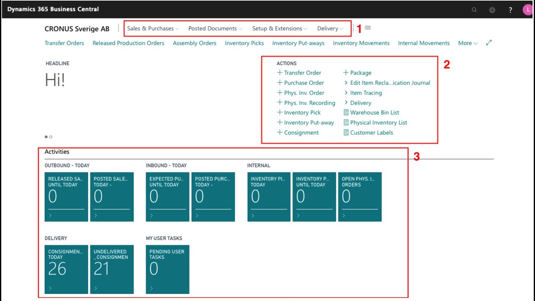The width and height of the screenshot is (535, 301).
Task: Click list icon beside Warehouse Bin List
Action: tap(346, 112)
